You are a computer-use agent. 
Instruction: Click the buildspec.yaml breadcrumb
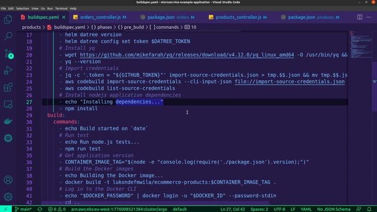coord(67,27)
